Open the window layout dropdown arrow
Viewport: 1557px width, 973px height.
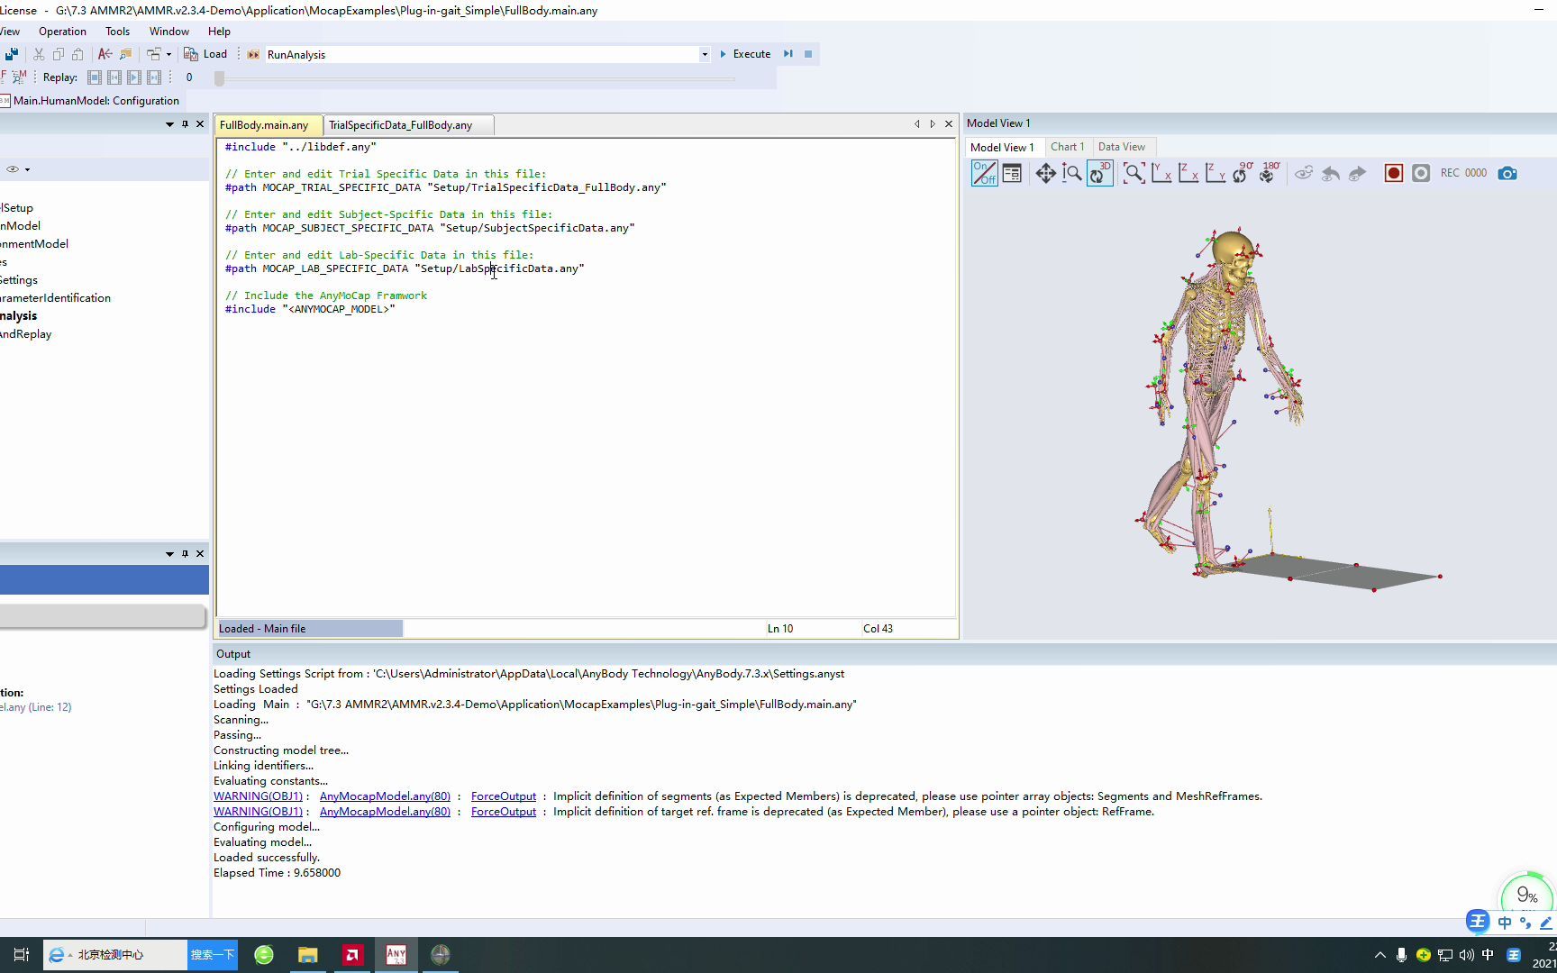coord(168,54)
